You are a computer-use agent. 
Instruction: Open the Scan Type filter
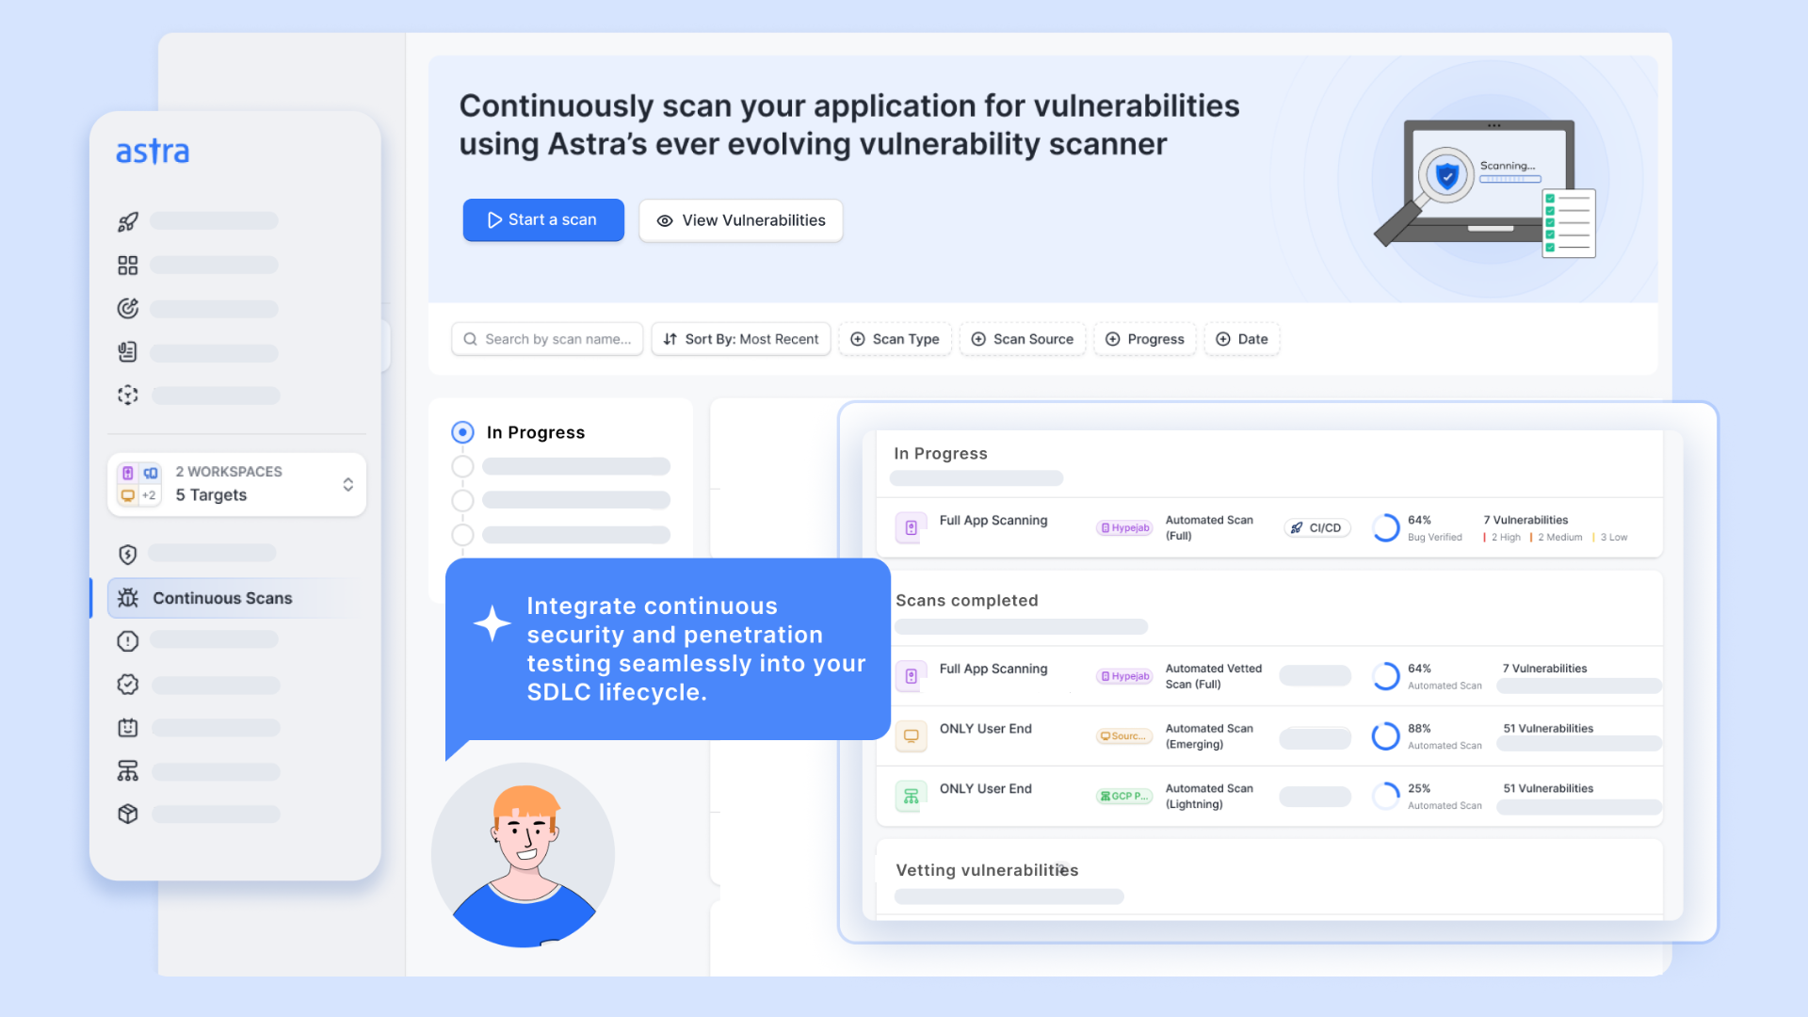895,339
